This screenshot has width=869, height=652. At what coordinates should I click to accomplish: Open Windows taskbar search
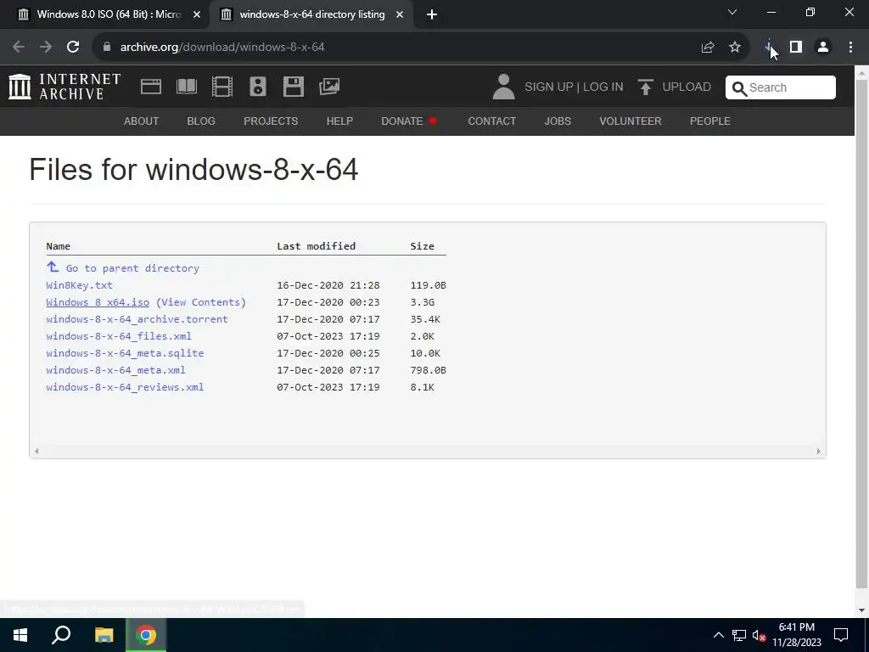[x=61, y=635]
